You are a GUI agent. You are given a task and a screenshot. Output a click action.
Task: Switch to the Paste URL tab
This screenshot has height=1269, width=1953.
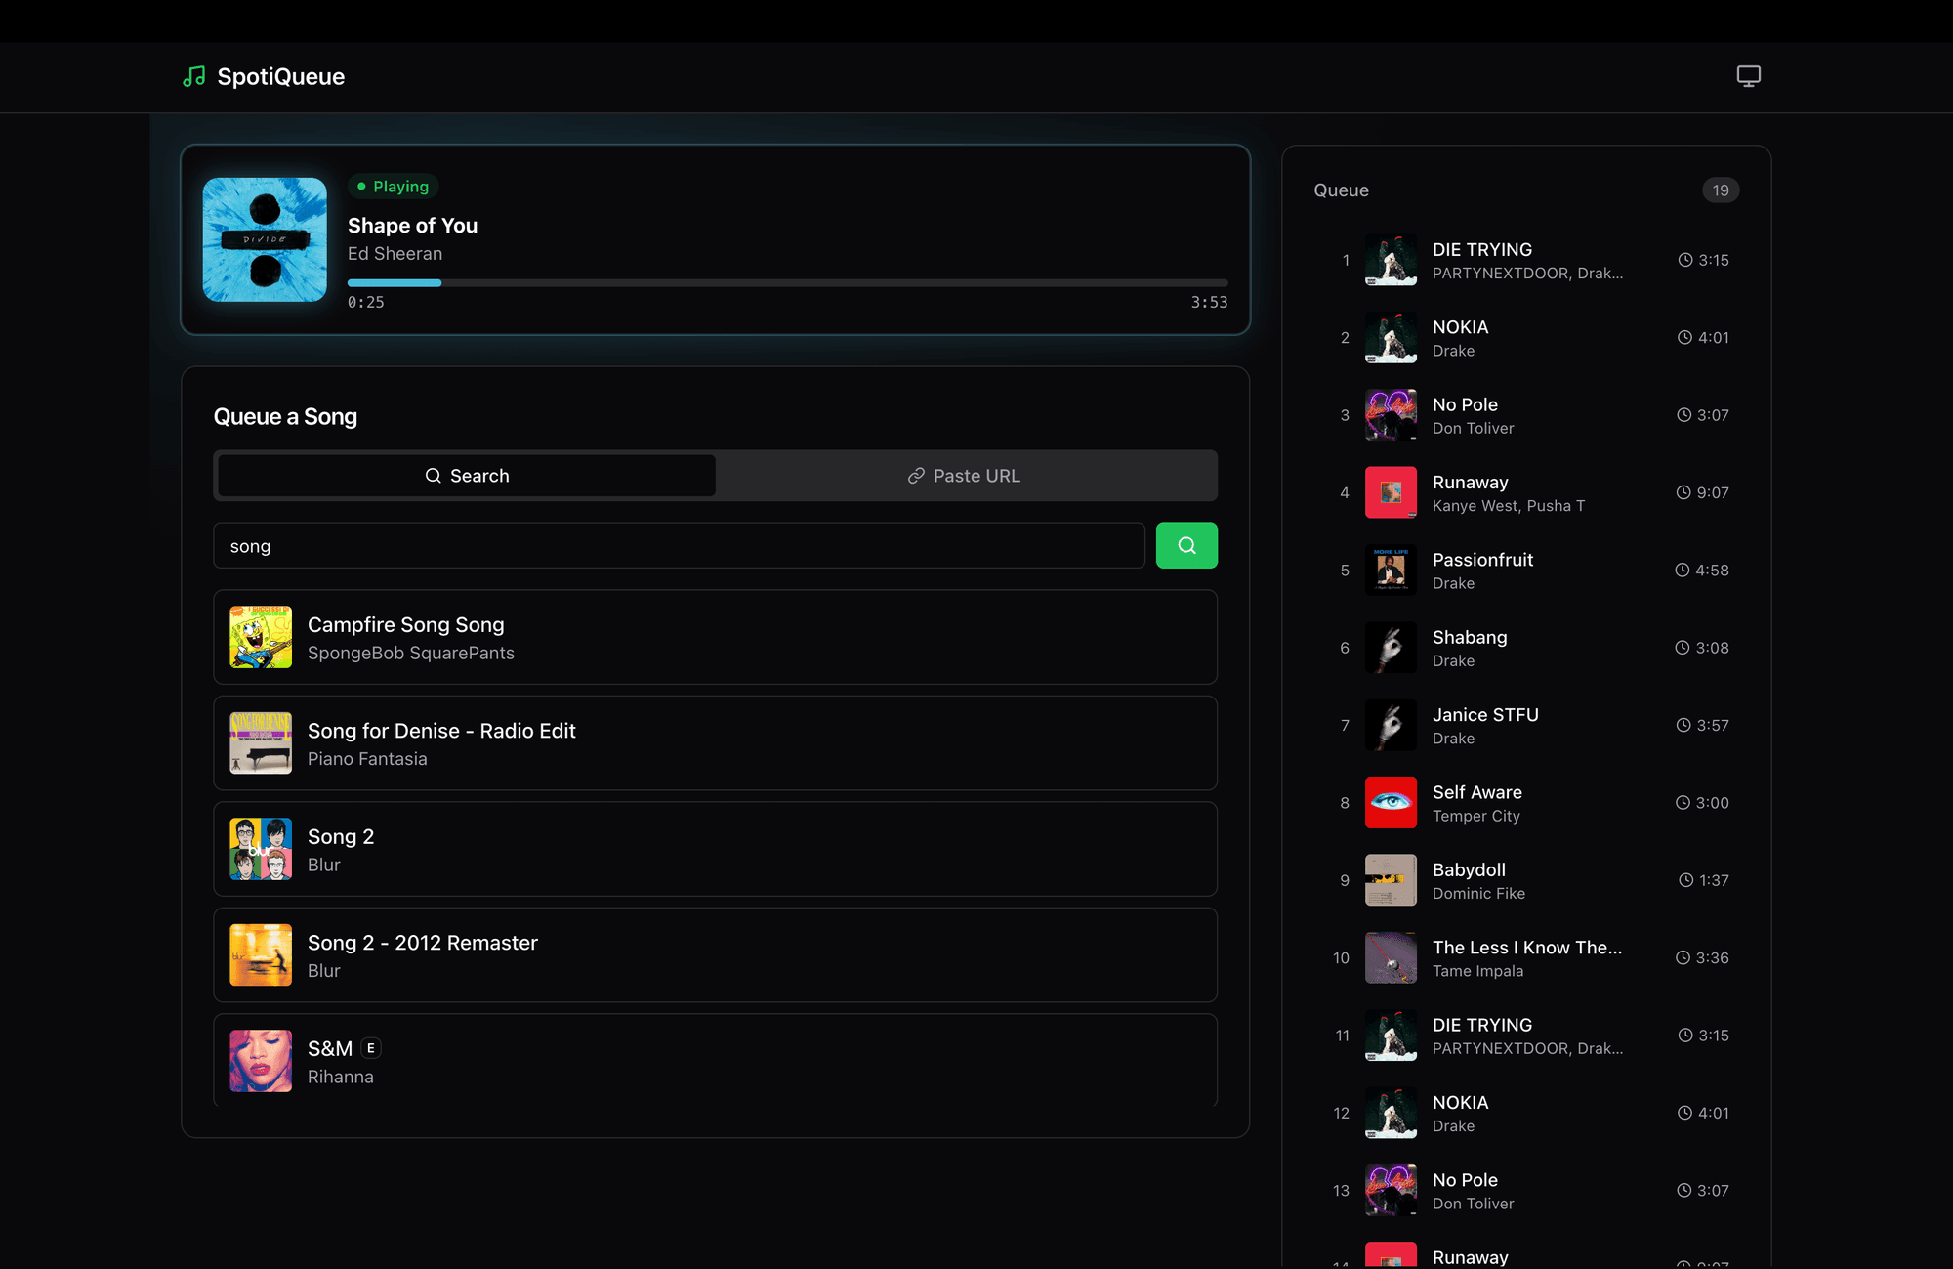click(964, 476)
